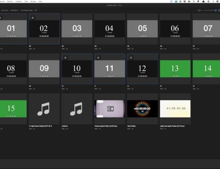Select the clip 08 thumbnail
220x169 pixels.
(13, 69)
